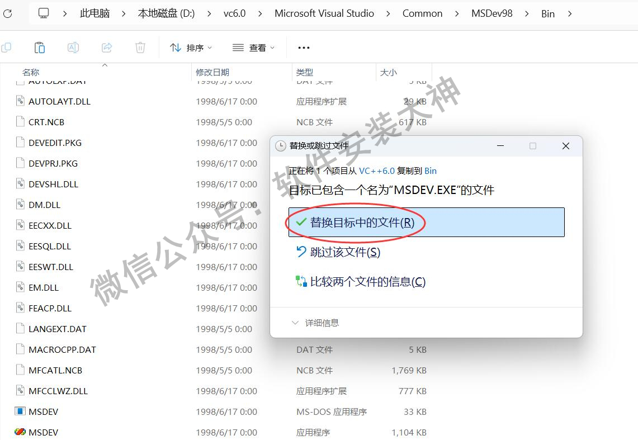
Task: Navigate to 此电脑 in breadcrumb
Action: [95, 13]
